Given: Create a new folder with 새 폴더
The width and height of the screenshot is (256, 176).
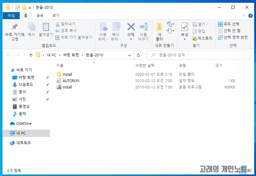Looking at the screenshot, I should pyautogui.click(x=159, y=32).
